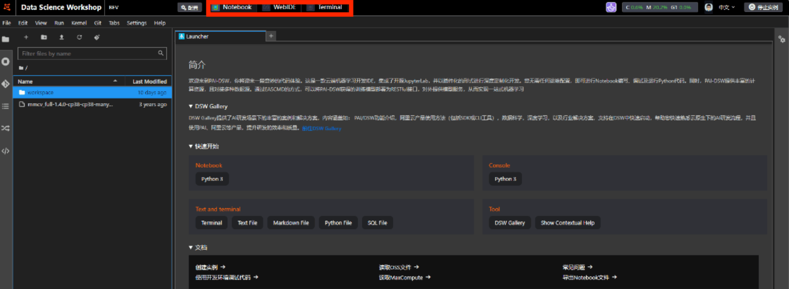Add a new tab beside Launcher
The image size is (789, 289).
pyautogui.click(x=271, y=36)
